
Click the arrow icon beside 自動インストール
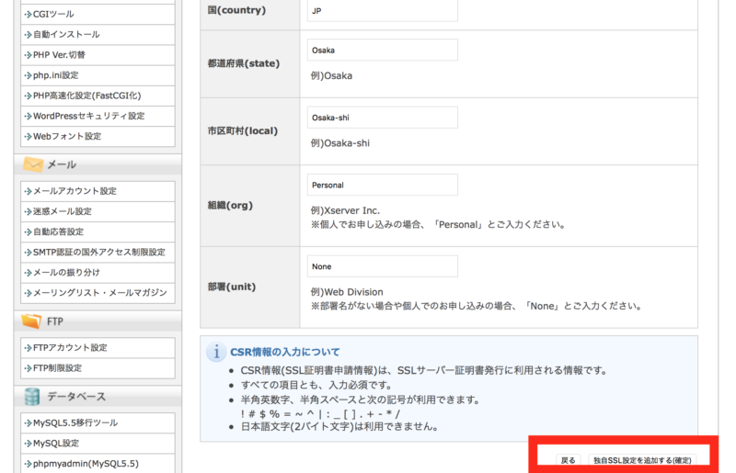(29, 35)
